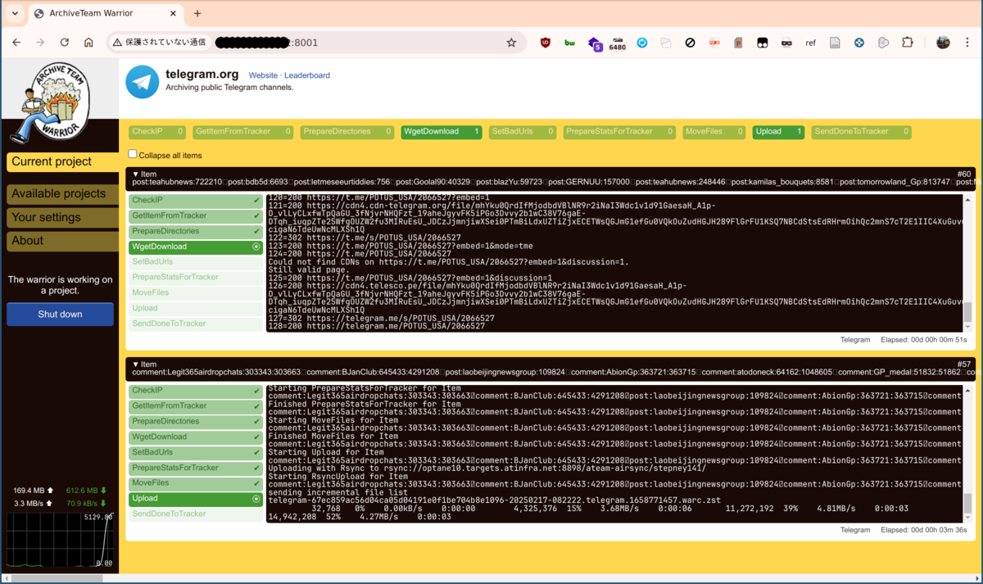Open the Leaderboard link
This screenshot has width=983, height=584.
[x=307, y=75]
